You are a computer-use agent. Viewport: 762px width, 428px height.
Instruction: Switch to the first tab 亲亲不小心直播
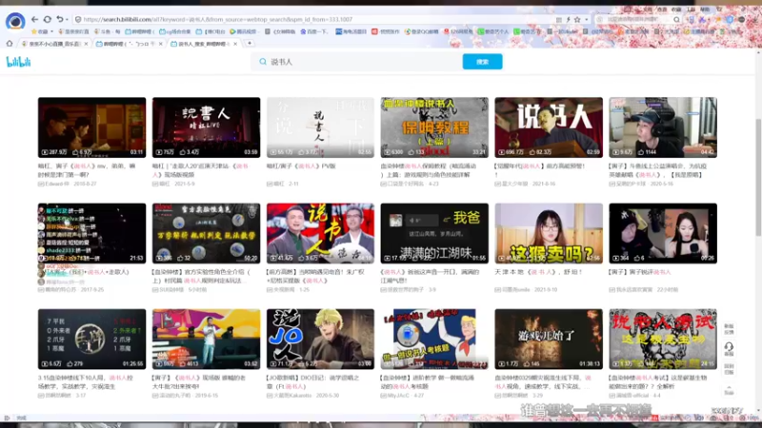point(52,44)
